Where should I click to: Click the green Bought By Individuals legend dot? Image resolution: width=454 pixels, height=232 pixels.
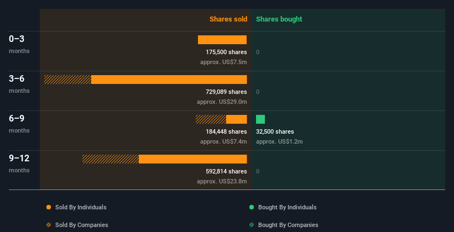(252, 207)
